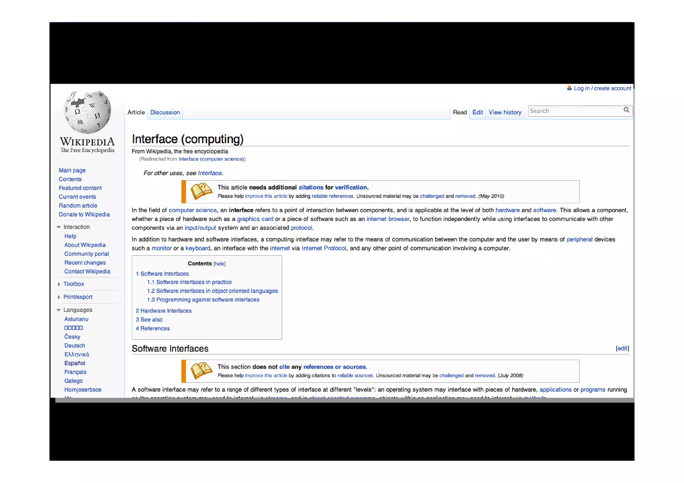Open Current events link
684x483 pixels.
(x=77, y=197)
